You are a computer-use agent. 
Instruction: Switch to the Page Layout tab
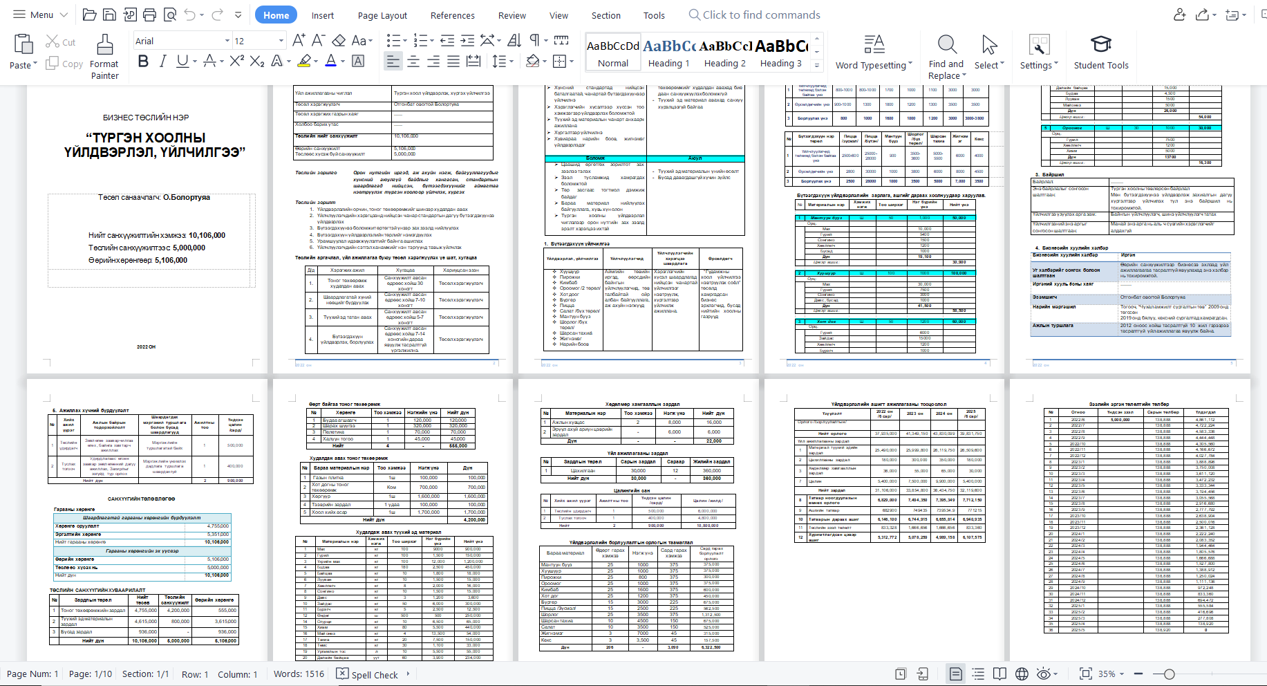click(382, 15)
